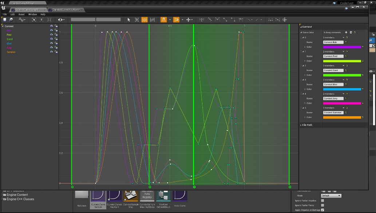Viewport: 376px width, 213px height.
Task: Click the flatten tangents icon
Action: [x=270, y=20]
